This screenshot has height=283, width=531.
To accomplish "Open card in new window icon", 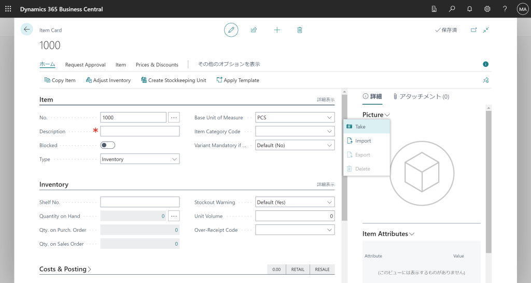I will click(473, 30).
